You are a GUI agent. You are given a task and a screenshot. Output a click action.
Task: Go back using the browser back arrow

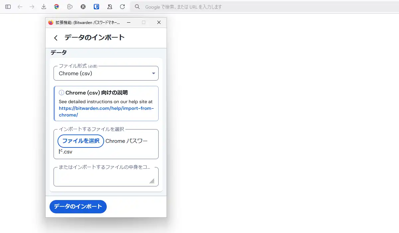coord(20,7)
